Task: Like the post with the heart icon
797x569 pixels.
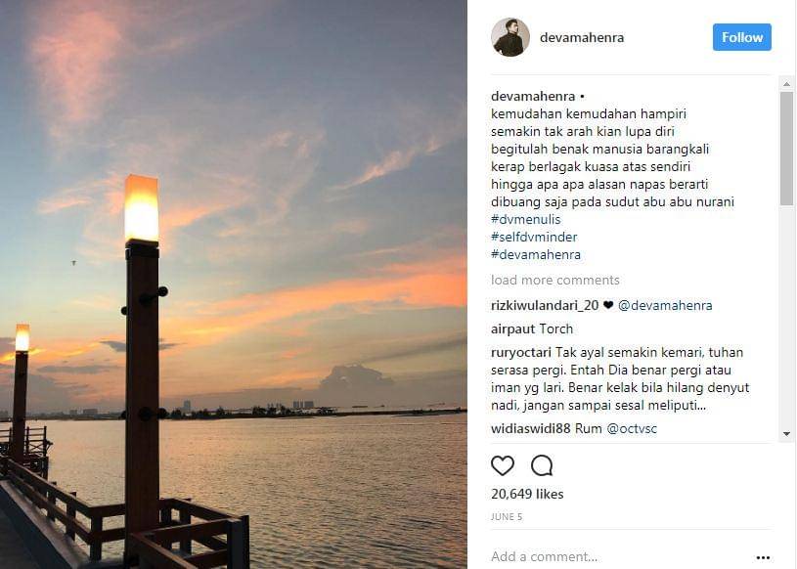Action: 503,465
